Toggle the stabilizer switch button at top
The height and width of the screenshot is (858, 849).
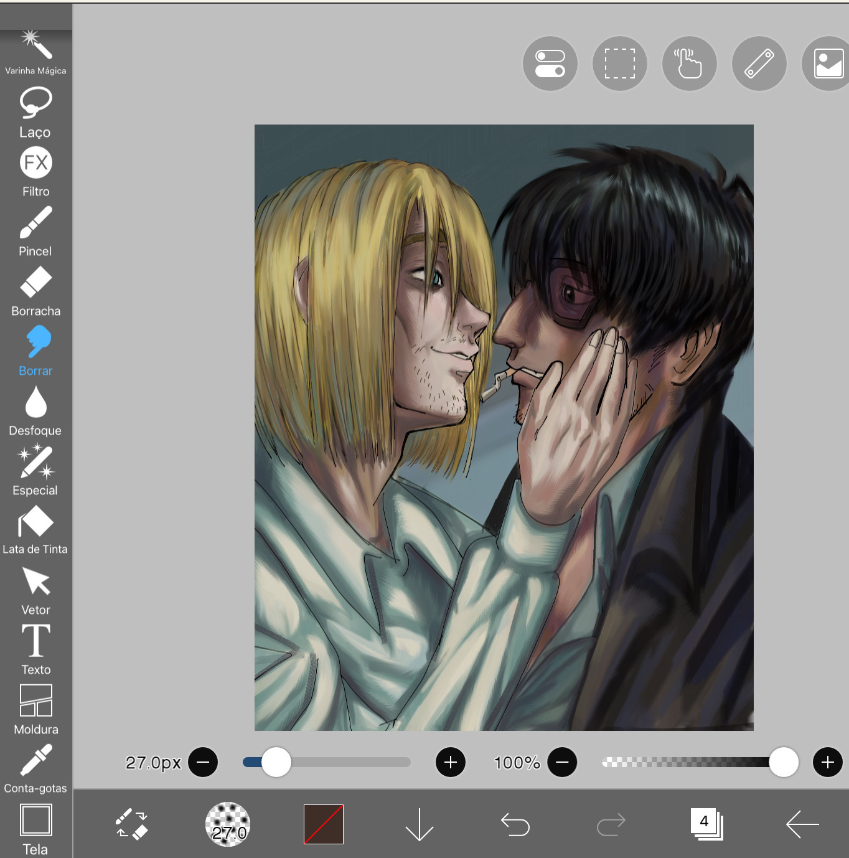click(x=550, y=64)
